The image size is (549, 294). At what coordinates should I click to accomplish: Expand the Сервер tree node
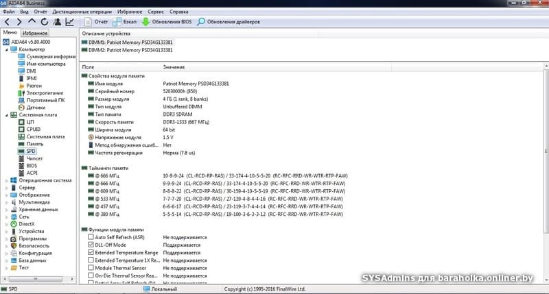pos(7,188)
